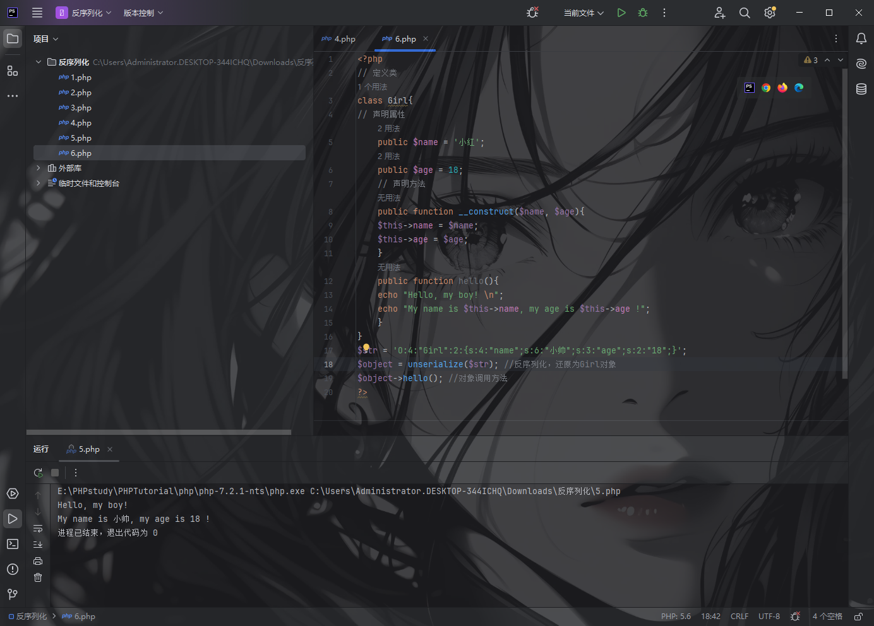Image resolution: width=874 pixels, height=626 pixels.
Task: Go to previous highlighted problem arrow
Action: point(827,60)
